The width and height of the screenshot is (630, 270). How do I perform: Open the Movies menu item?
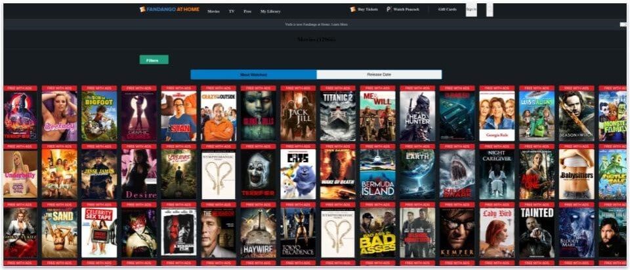[213, 11]
